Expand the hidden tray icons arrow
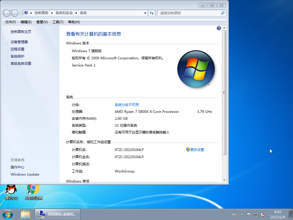The width and height of the screenshot is (293, 220). coord(242,214)
